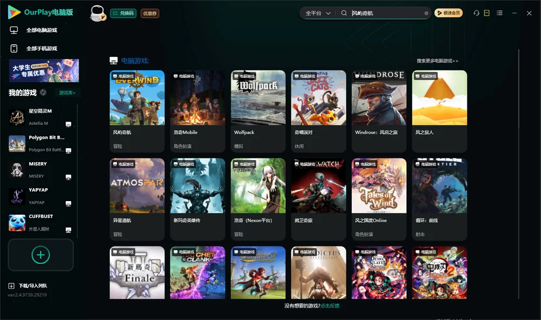Select YAPYAP in my games list

41,196
